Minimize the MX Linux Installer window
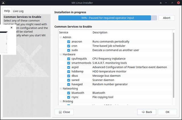This screenshot has height=120, width=182. 166,3
